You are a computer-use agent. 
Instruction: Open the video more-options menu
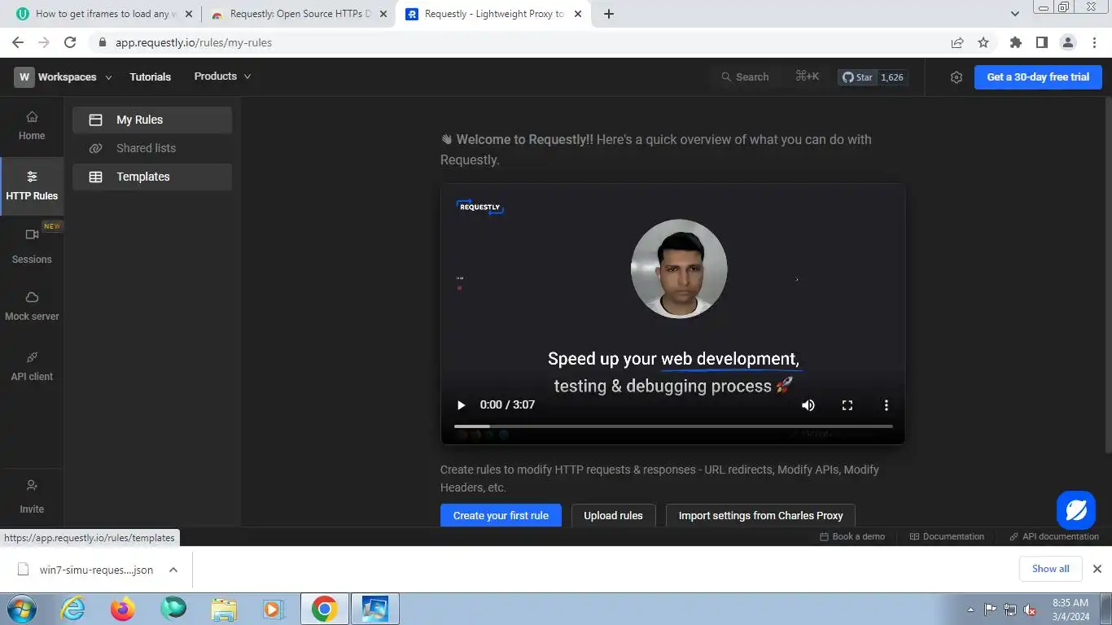887,405
